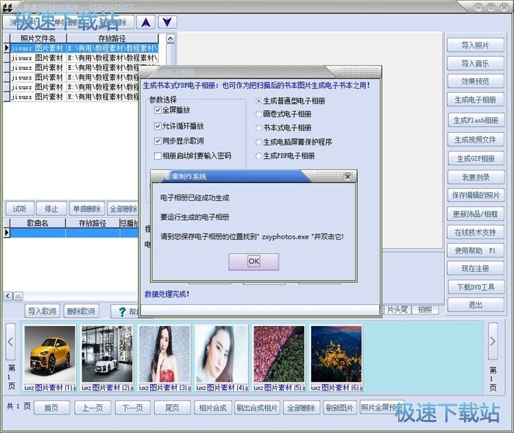
Task: Open 使用帮助 F1 help
Action: [x=475, y=251]
